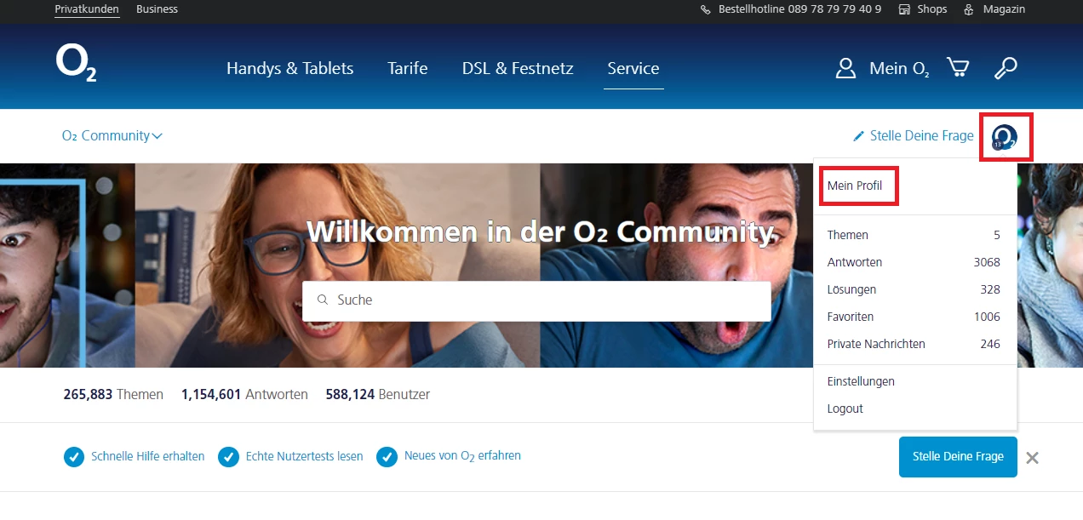Click checkmark next to Neues von O2 erfahren

387,457
